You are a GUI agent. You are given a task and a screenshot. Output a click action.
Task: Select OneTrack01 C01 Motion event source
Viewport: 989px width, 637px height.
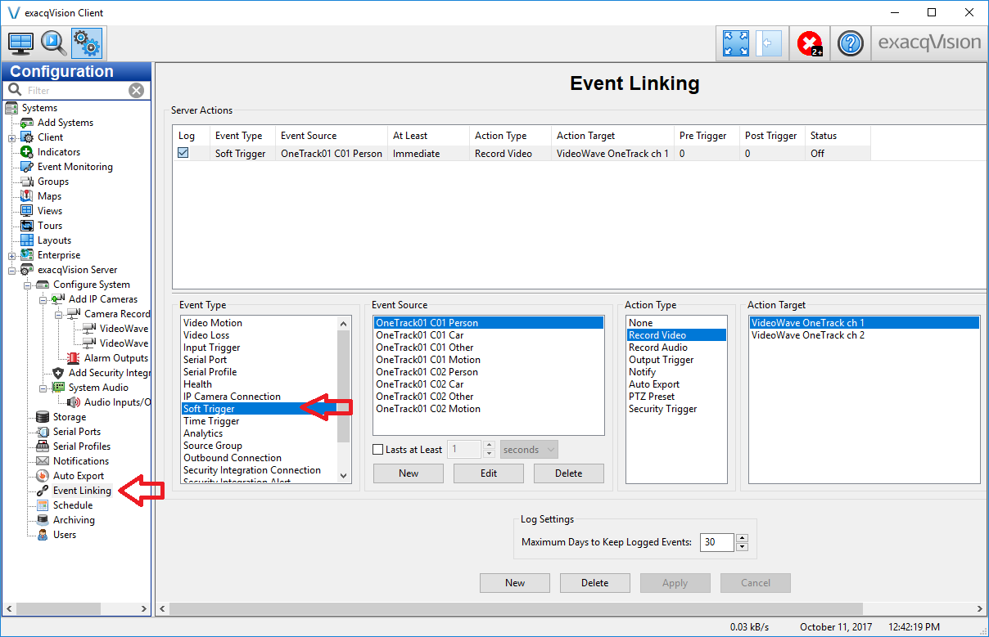click(x=428, y=360)
